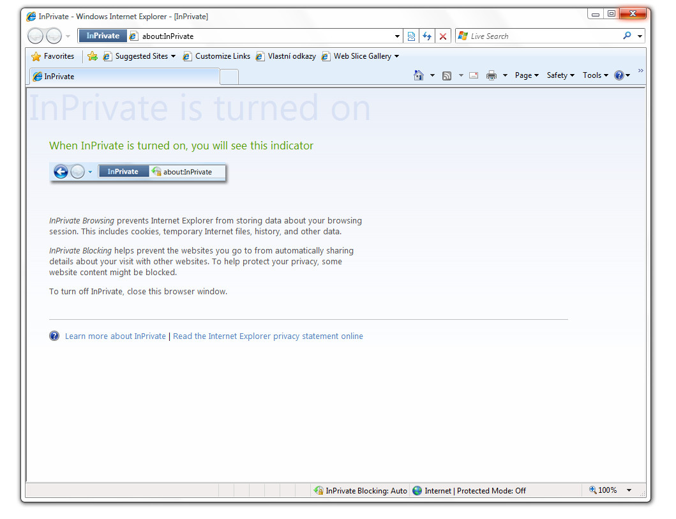The height and width of the screenshot is (519, 676).
Task: Expand the Home button dropdown arrow
Action: [x=432, y=75]
